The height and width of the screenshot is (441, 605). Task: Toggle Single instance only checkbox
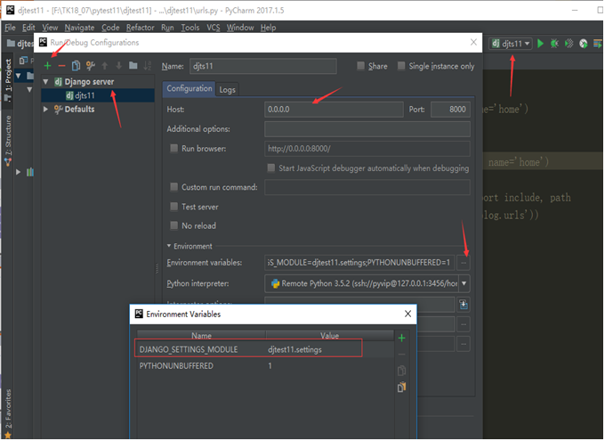click(401, 66)
